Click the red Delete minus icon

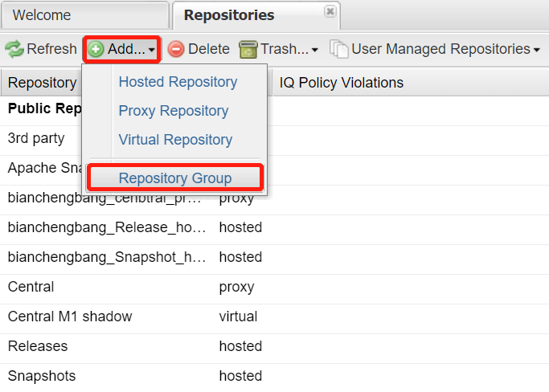pyautogui.click(x=176, y=50)
